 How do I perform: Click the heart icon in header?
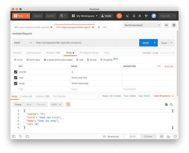(x=146, y=16)
